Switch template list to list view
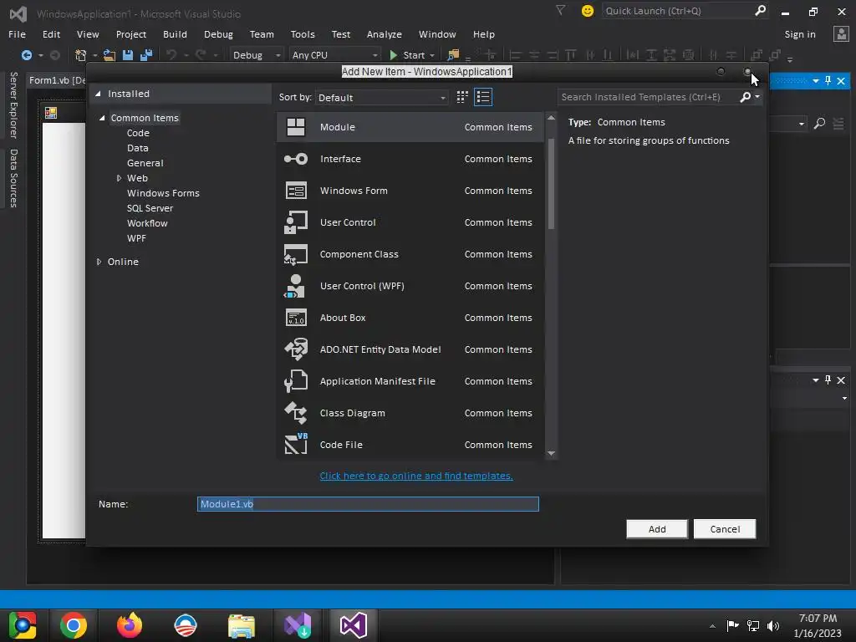The image size is (856, 642). (x=483, y=97)
